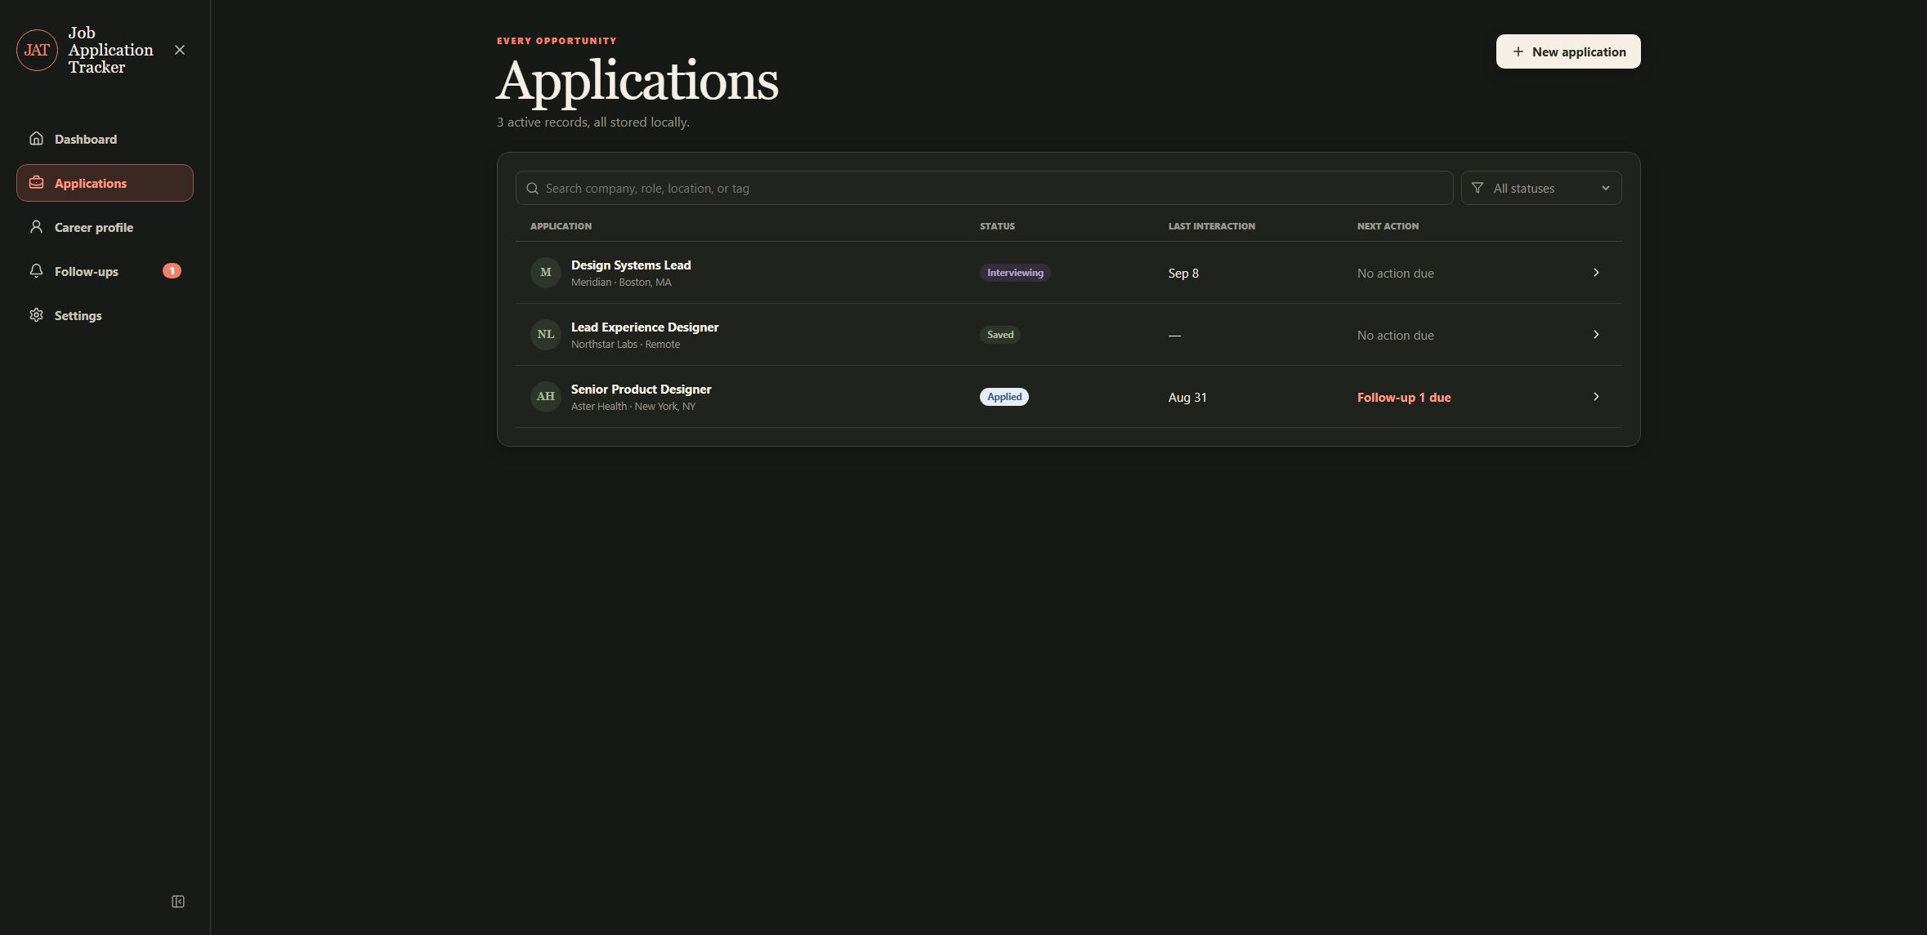Focus the search company, role field
1927x935 pixels.
click(984, 188)
